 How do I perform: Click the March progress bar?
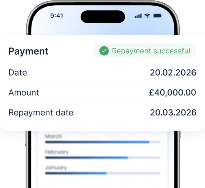pos(102,142)
